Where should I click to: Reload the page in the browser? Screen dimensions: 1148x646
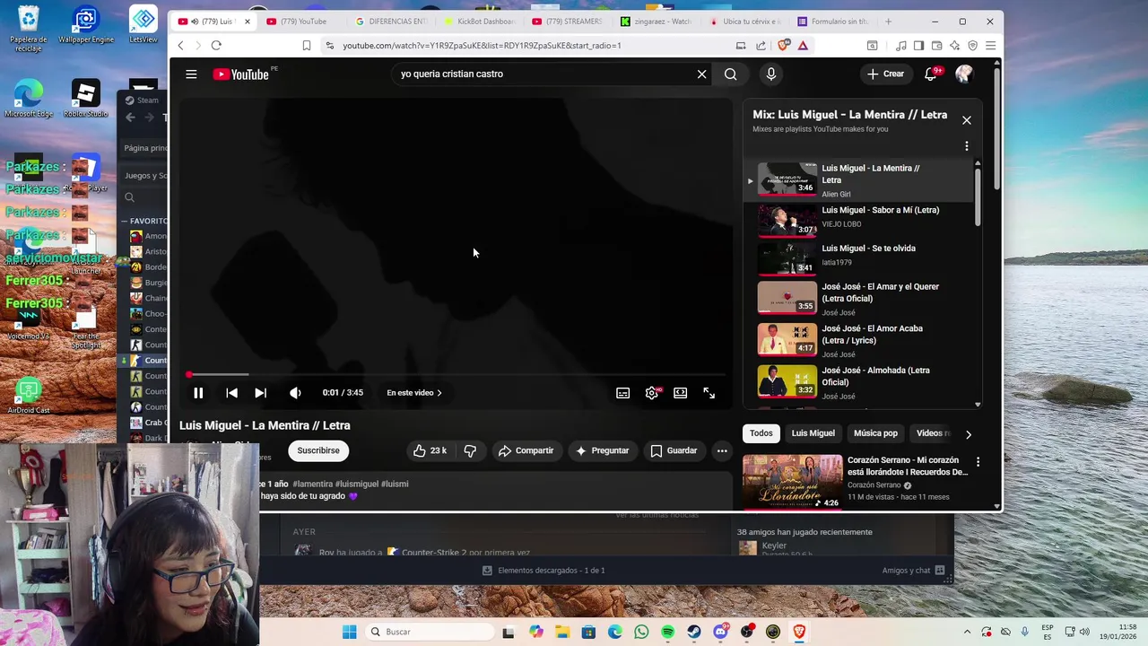(216, 46)
